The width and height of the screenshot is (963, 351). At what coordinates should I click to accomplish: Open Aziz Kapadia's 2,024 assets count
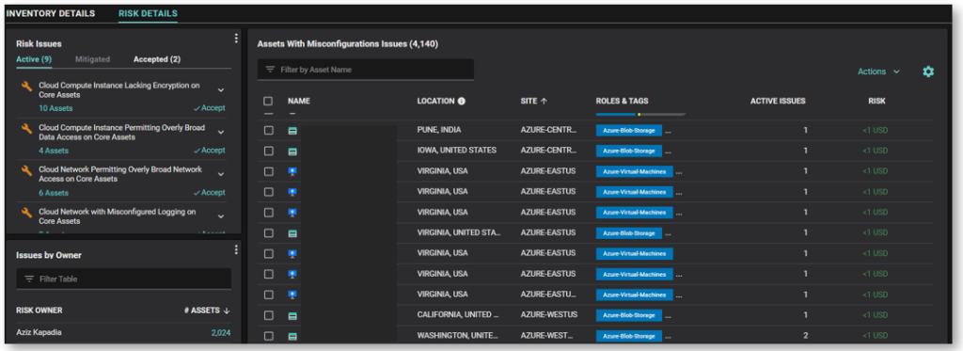220,333
